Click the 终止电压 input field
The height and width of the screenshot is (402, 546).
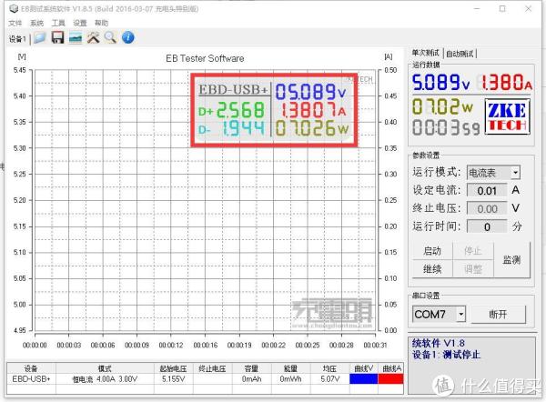point(487,208)
